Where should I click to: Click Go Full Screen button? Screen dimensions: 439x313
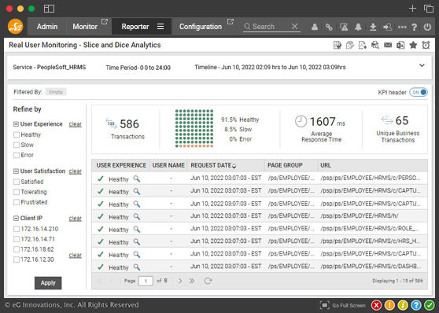click(343, 305)
